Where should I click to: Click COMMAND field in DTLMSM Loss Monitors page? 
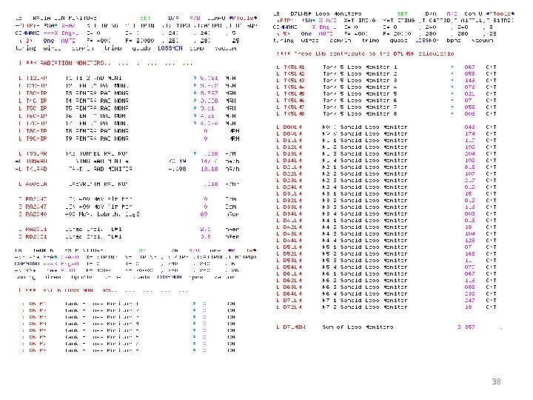pyautogui.click(x=285, y=27)
